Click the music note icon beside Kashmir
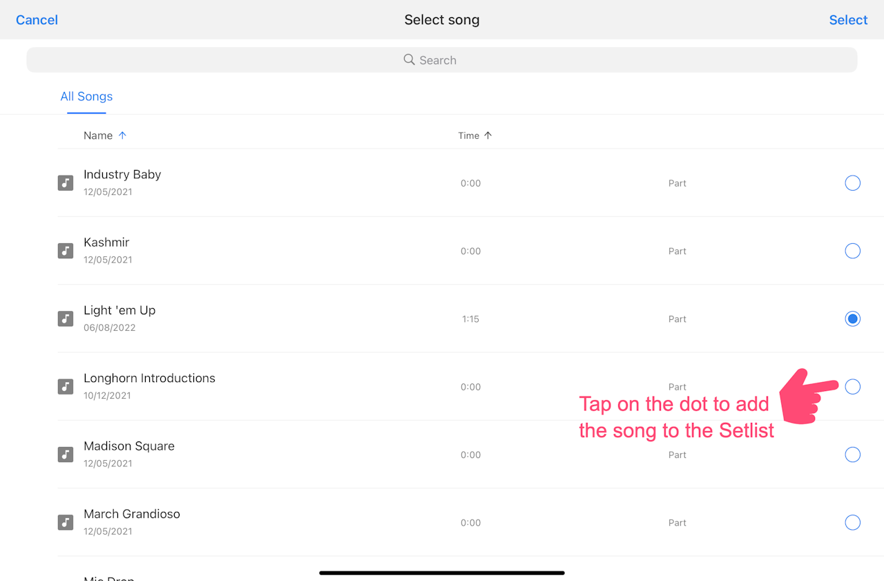The image size is (884, 581). pyautogui.click(x=66, y=251)
